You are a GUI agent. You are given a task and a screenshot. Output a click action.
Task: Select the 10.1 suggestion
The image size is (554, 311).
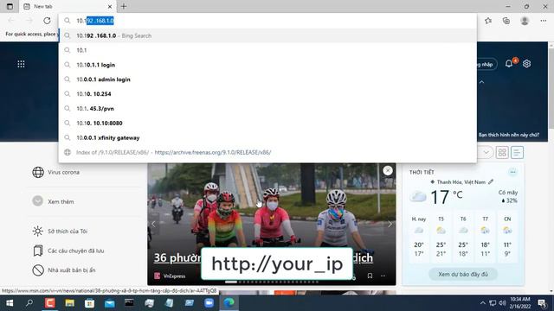pos(267,50)
